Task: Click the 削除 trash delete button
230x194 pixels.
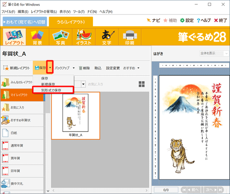Action: point(84,68)
